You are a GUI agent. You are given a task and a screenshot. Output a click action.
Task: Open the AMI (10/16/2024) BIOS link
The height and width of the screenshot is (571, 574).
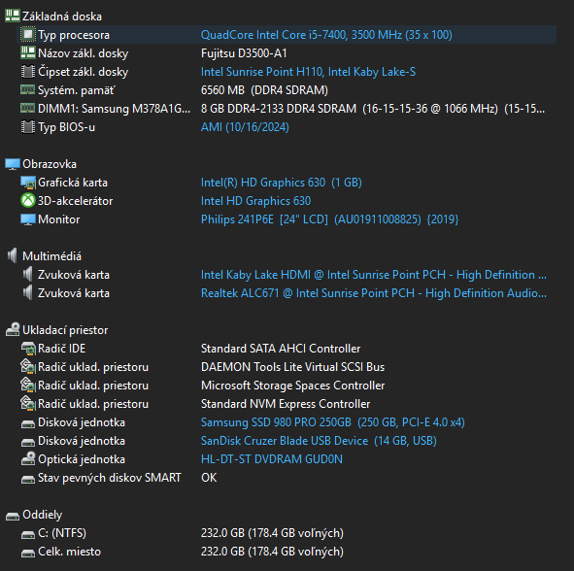[245, 127]
